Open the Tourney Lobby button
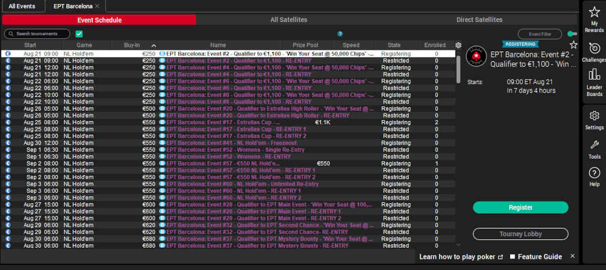Viewport: 606px width, 270px height. click(521, 234)
